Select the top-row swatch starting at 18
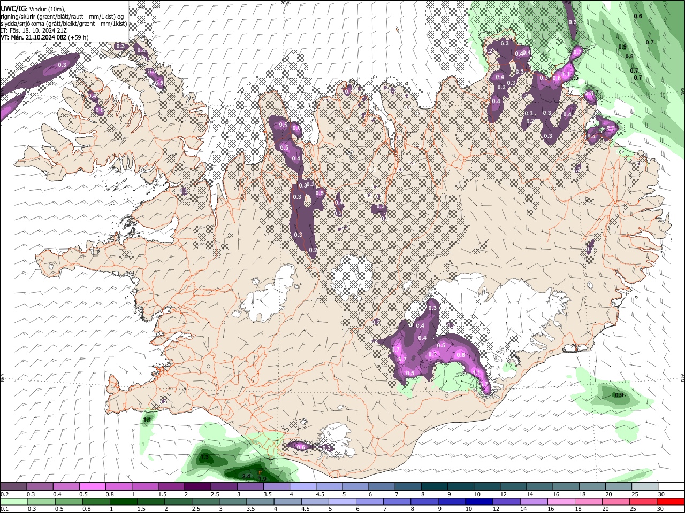The image size is (685, 513). coord(592,486)
